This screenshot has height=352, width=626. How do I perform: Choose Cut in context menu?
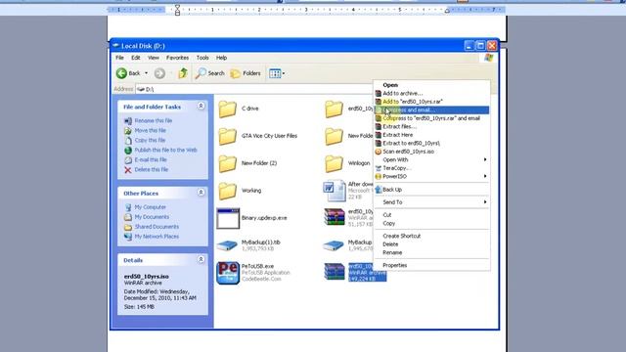pyautogui.click(x=431, y=215)
